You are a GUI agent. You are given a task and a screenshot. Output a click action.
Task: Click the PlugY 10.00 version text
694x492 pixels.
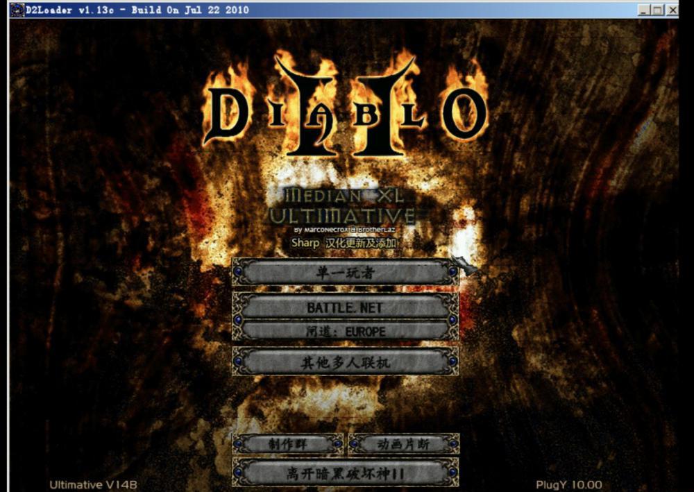point(569,485)
